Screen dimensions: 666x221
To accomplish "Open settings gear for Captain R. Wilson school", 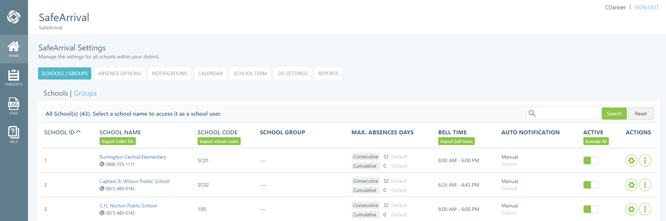I will pyautogui.click(x=631, y=185).
